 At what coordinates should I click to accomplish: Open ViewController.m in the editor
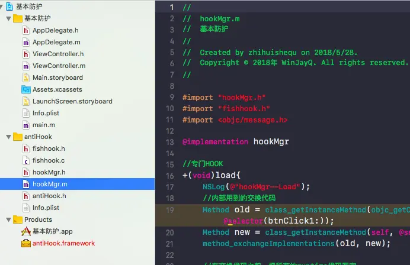pyautogui.click(x=59, y=66)
